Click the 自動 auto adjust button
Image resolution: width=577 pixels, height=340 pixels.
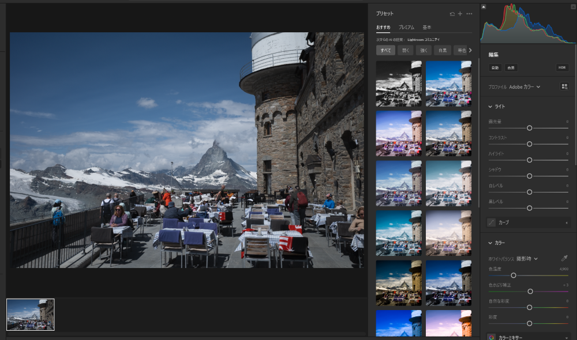[x=495, y=67]
